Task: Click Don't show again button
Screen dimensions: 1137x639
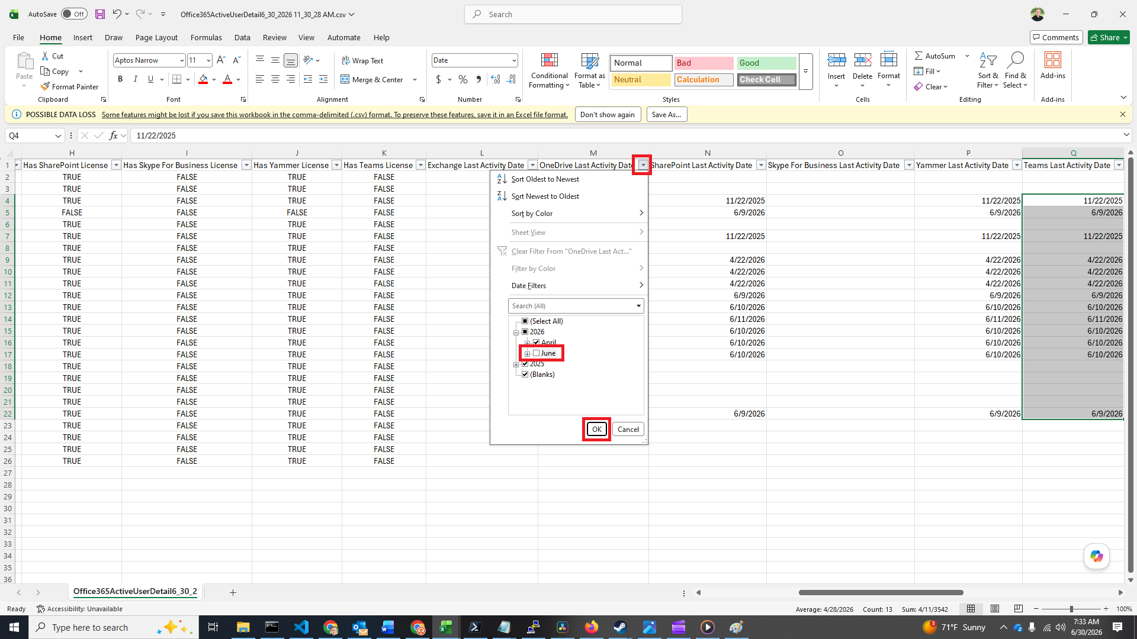Action: [x=608, y=115]
